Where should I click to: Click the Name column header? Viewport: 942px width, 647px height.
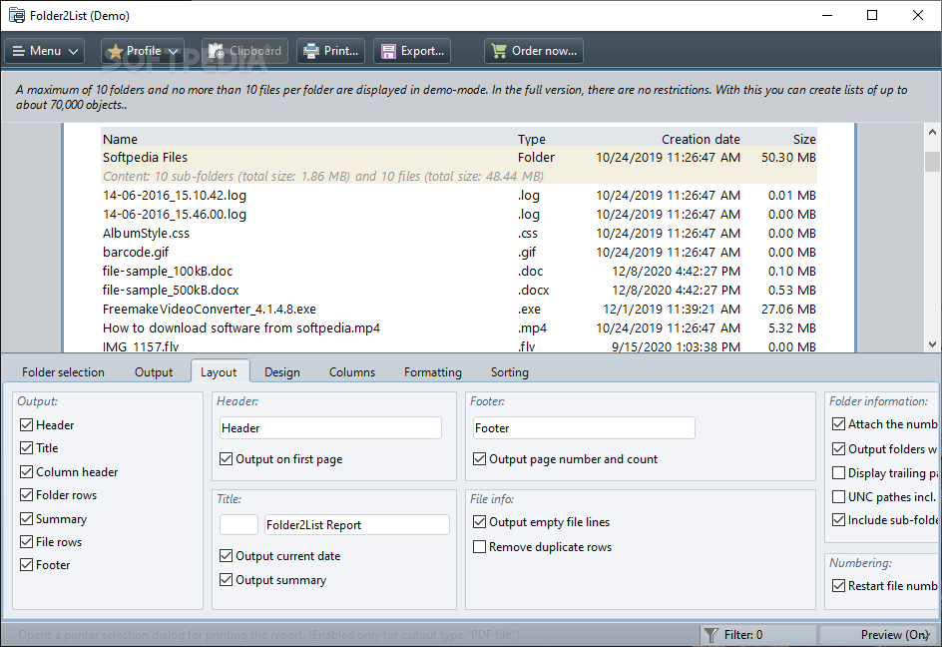tap(120, 139)
